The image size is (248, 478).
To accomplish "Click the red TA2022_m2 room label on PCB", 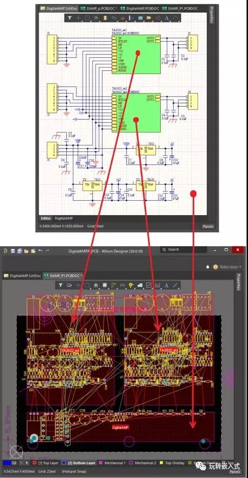I will pos(169,350).
